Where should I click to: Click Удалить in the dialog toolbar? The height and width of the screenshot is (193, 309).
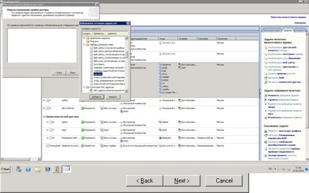click(112, 34)
